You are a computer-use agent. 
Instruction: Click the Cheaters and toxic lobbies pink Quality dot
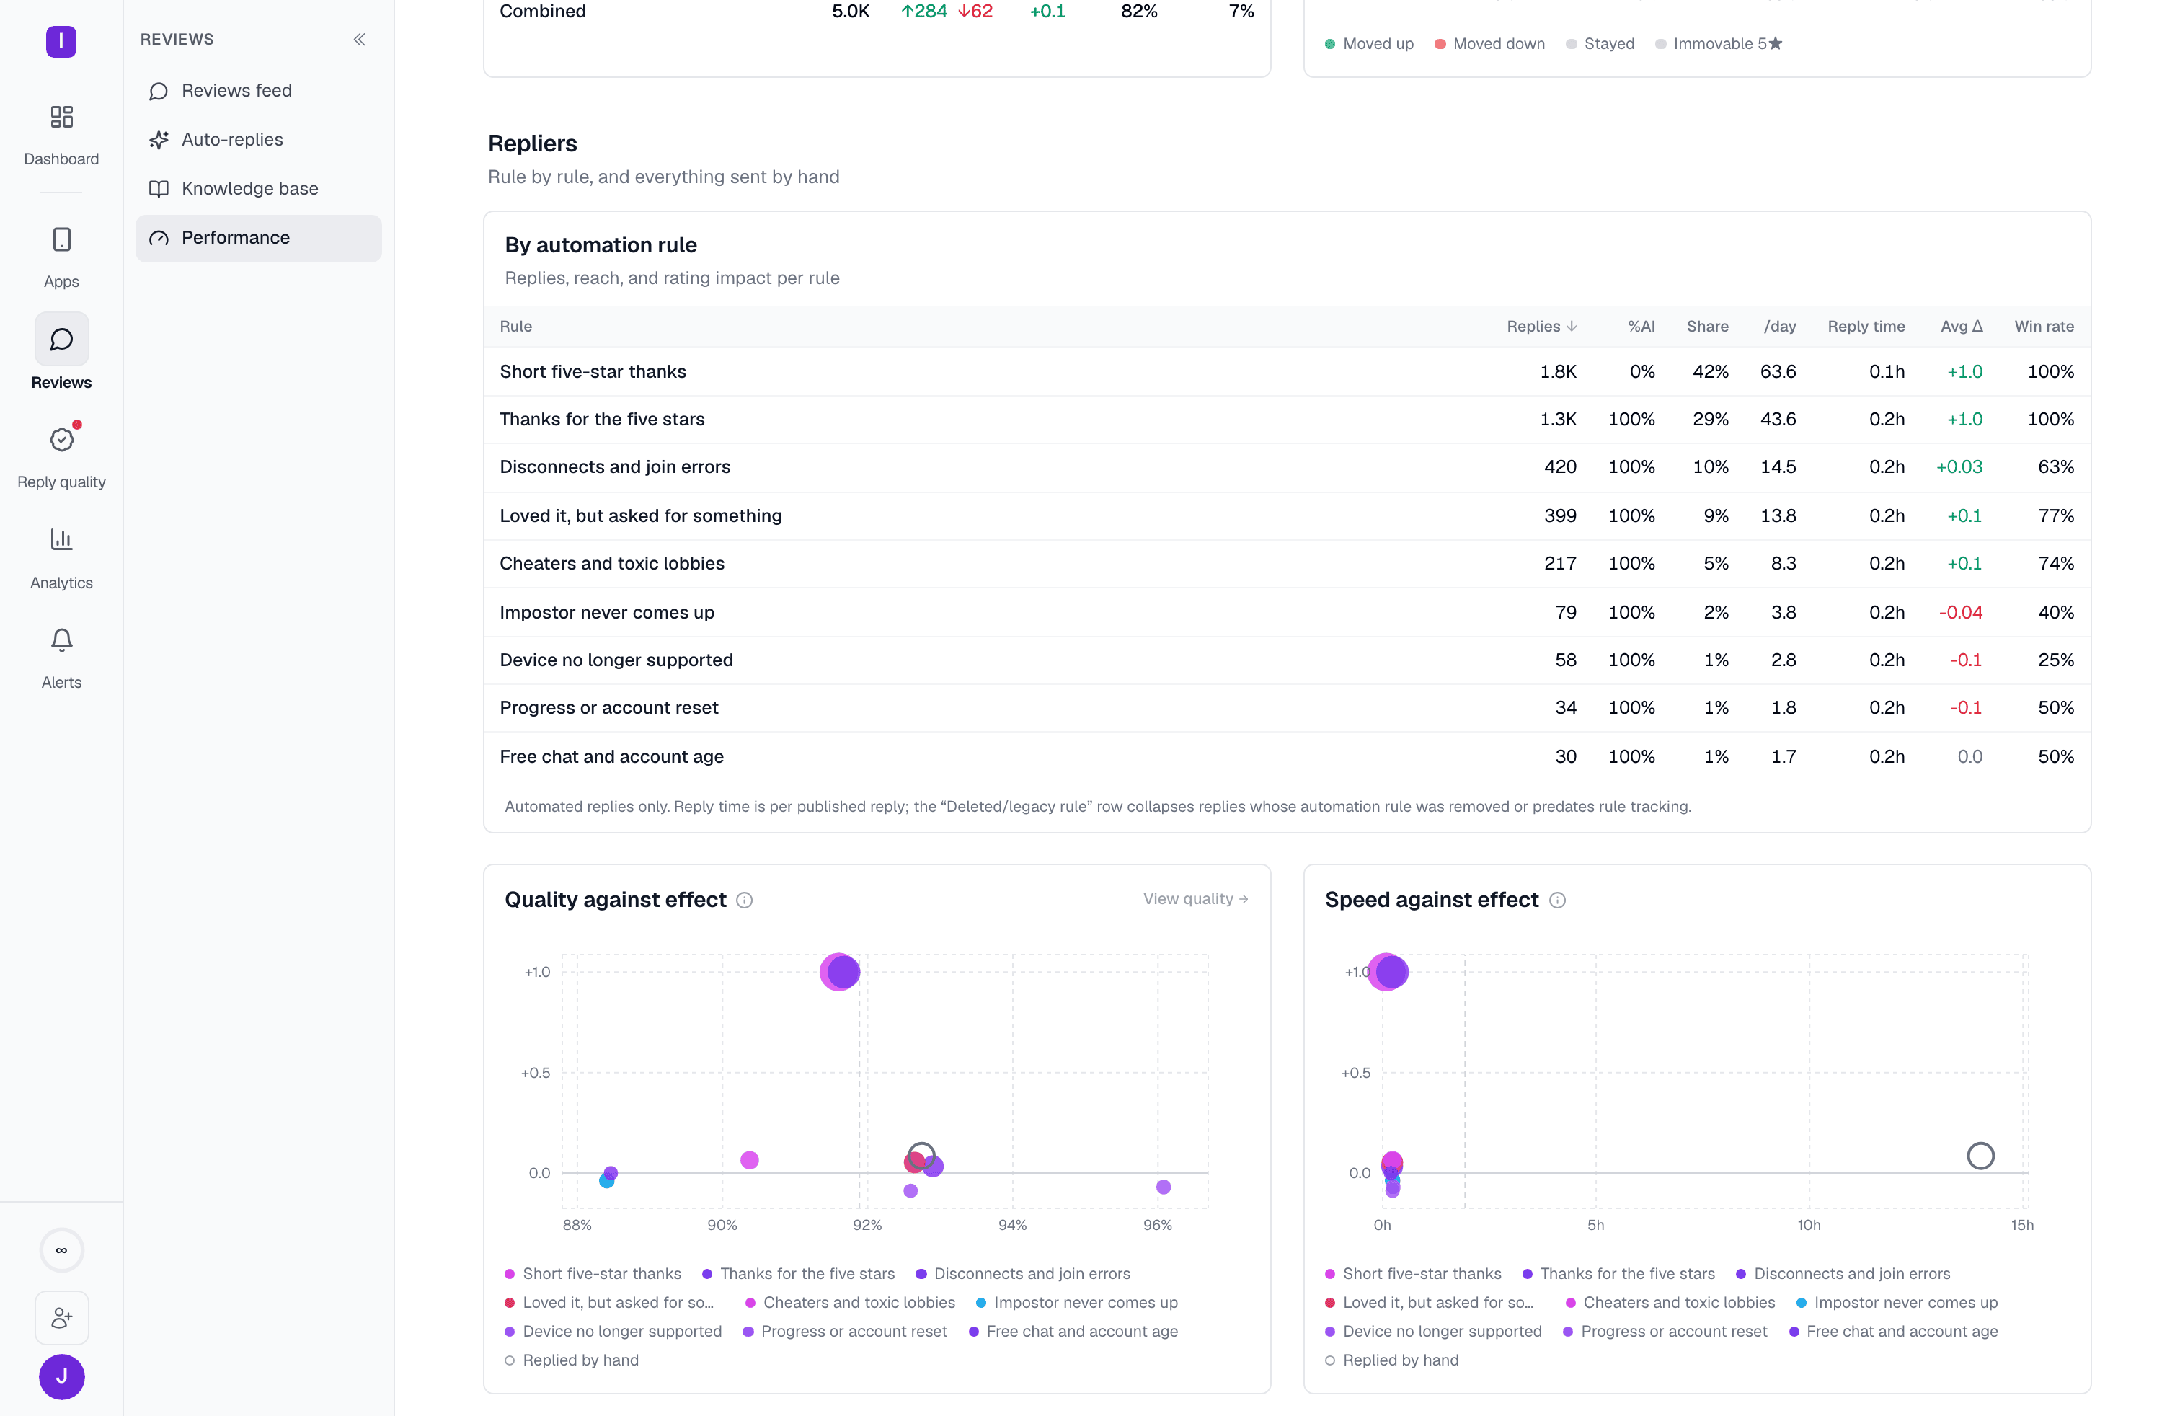coord(749,1161)
